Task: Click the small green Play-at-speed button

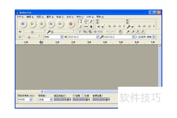Action: (x=20, y=37)
